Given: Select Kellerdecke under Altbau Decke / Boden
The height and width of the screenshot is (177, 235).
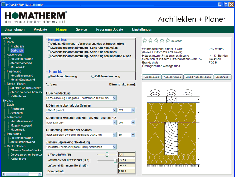Looking at the screenshot, I should coord(18,97).
